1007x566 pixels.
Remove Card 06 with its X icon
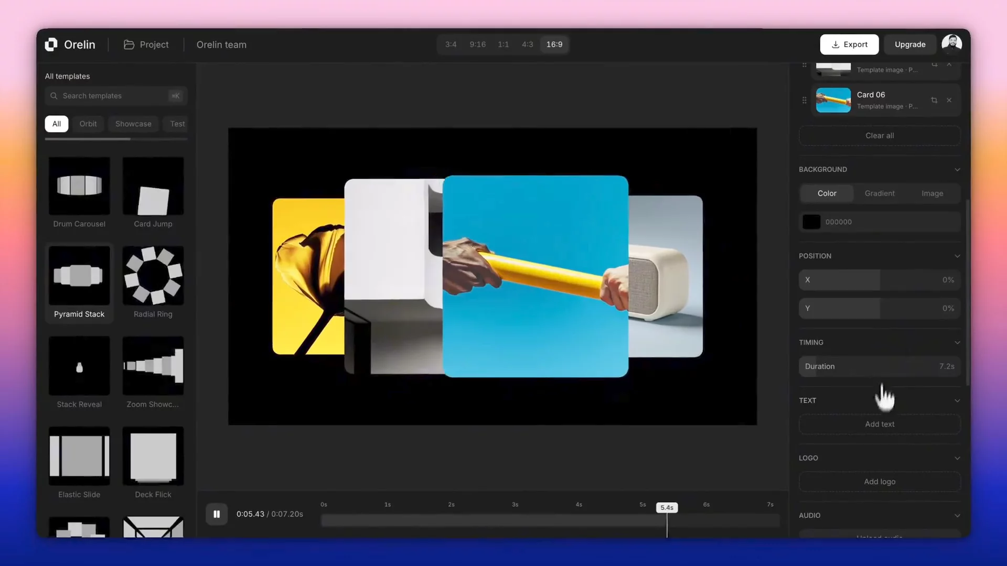coord(949,100)
